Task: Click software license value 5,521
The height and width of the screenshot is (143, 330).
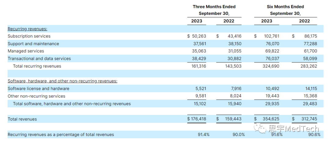Action: pos(200,89)
